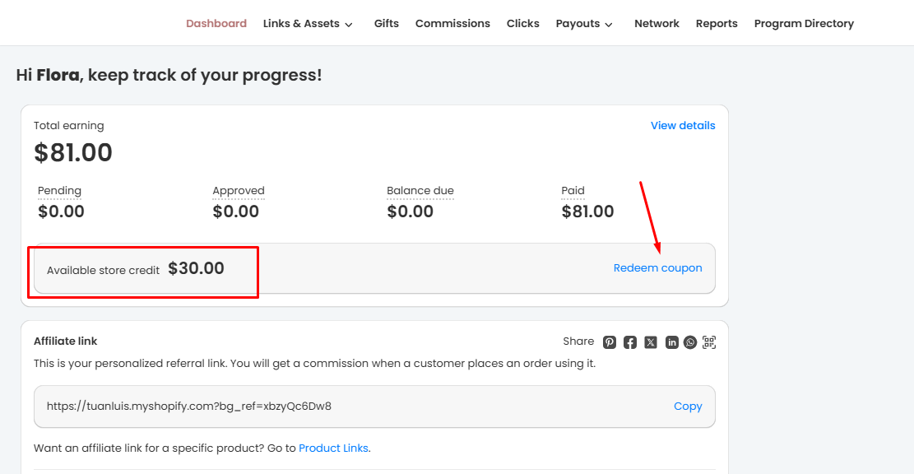The height and width of the screenshot is (474, 914).
Task: Share affiliate link via WhatsApp
Action: [690, 342]
